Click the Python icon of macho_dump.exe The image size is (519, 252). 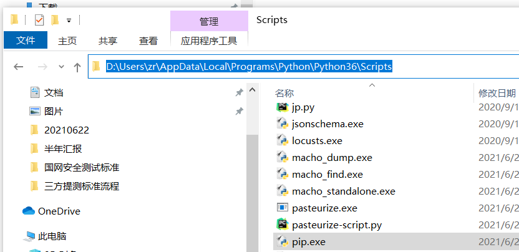[283, 158]
